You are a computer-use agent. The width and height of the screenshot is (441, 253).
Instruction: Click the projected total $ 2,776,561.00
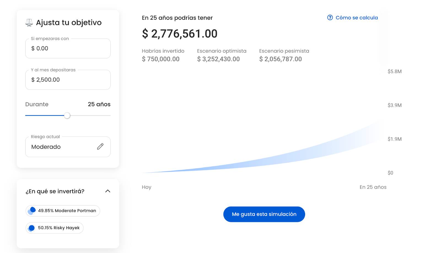(180, 34)
